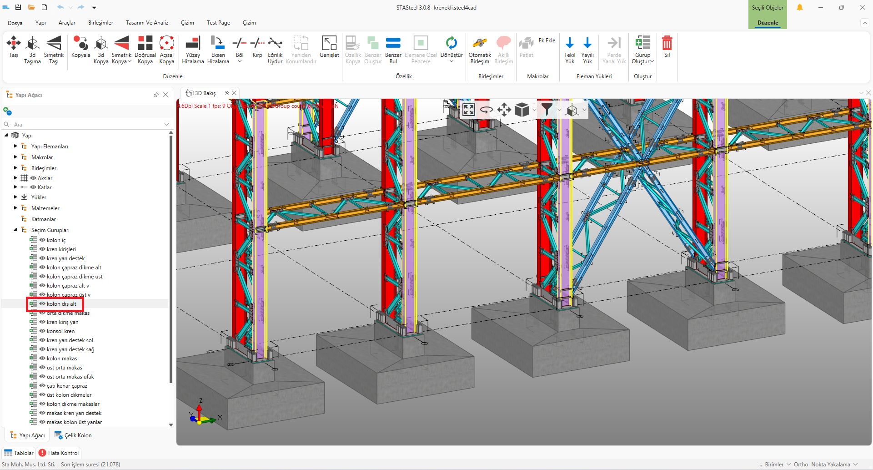Hide the Akslar item via eye icon

[x=33, y=178]
